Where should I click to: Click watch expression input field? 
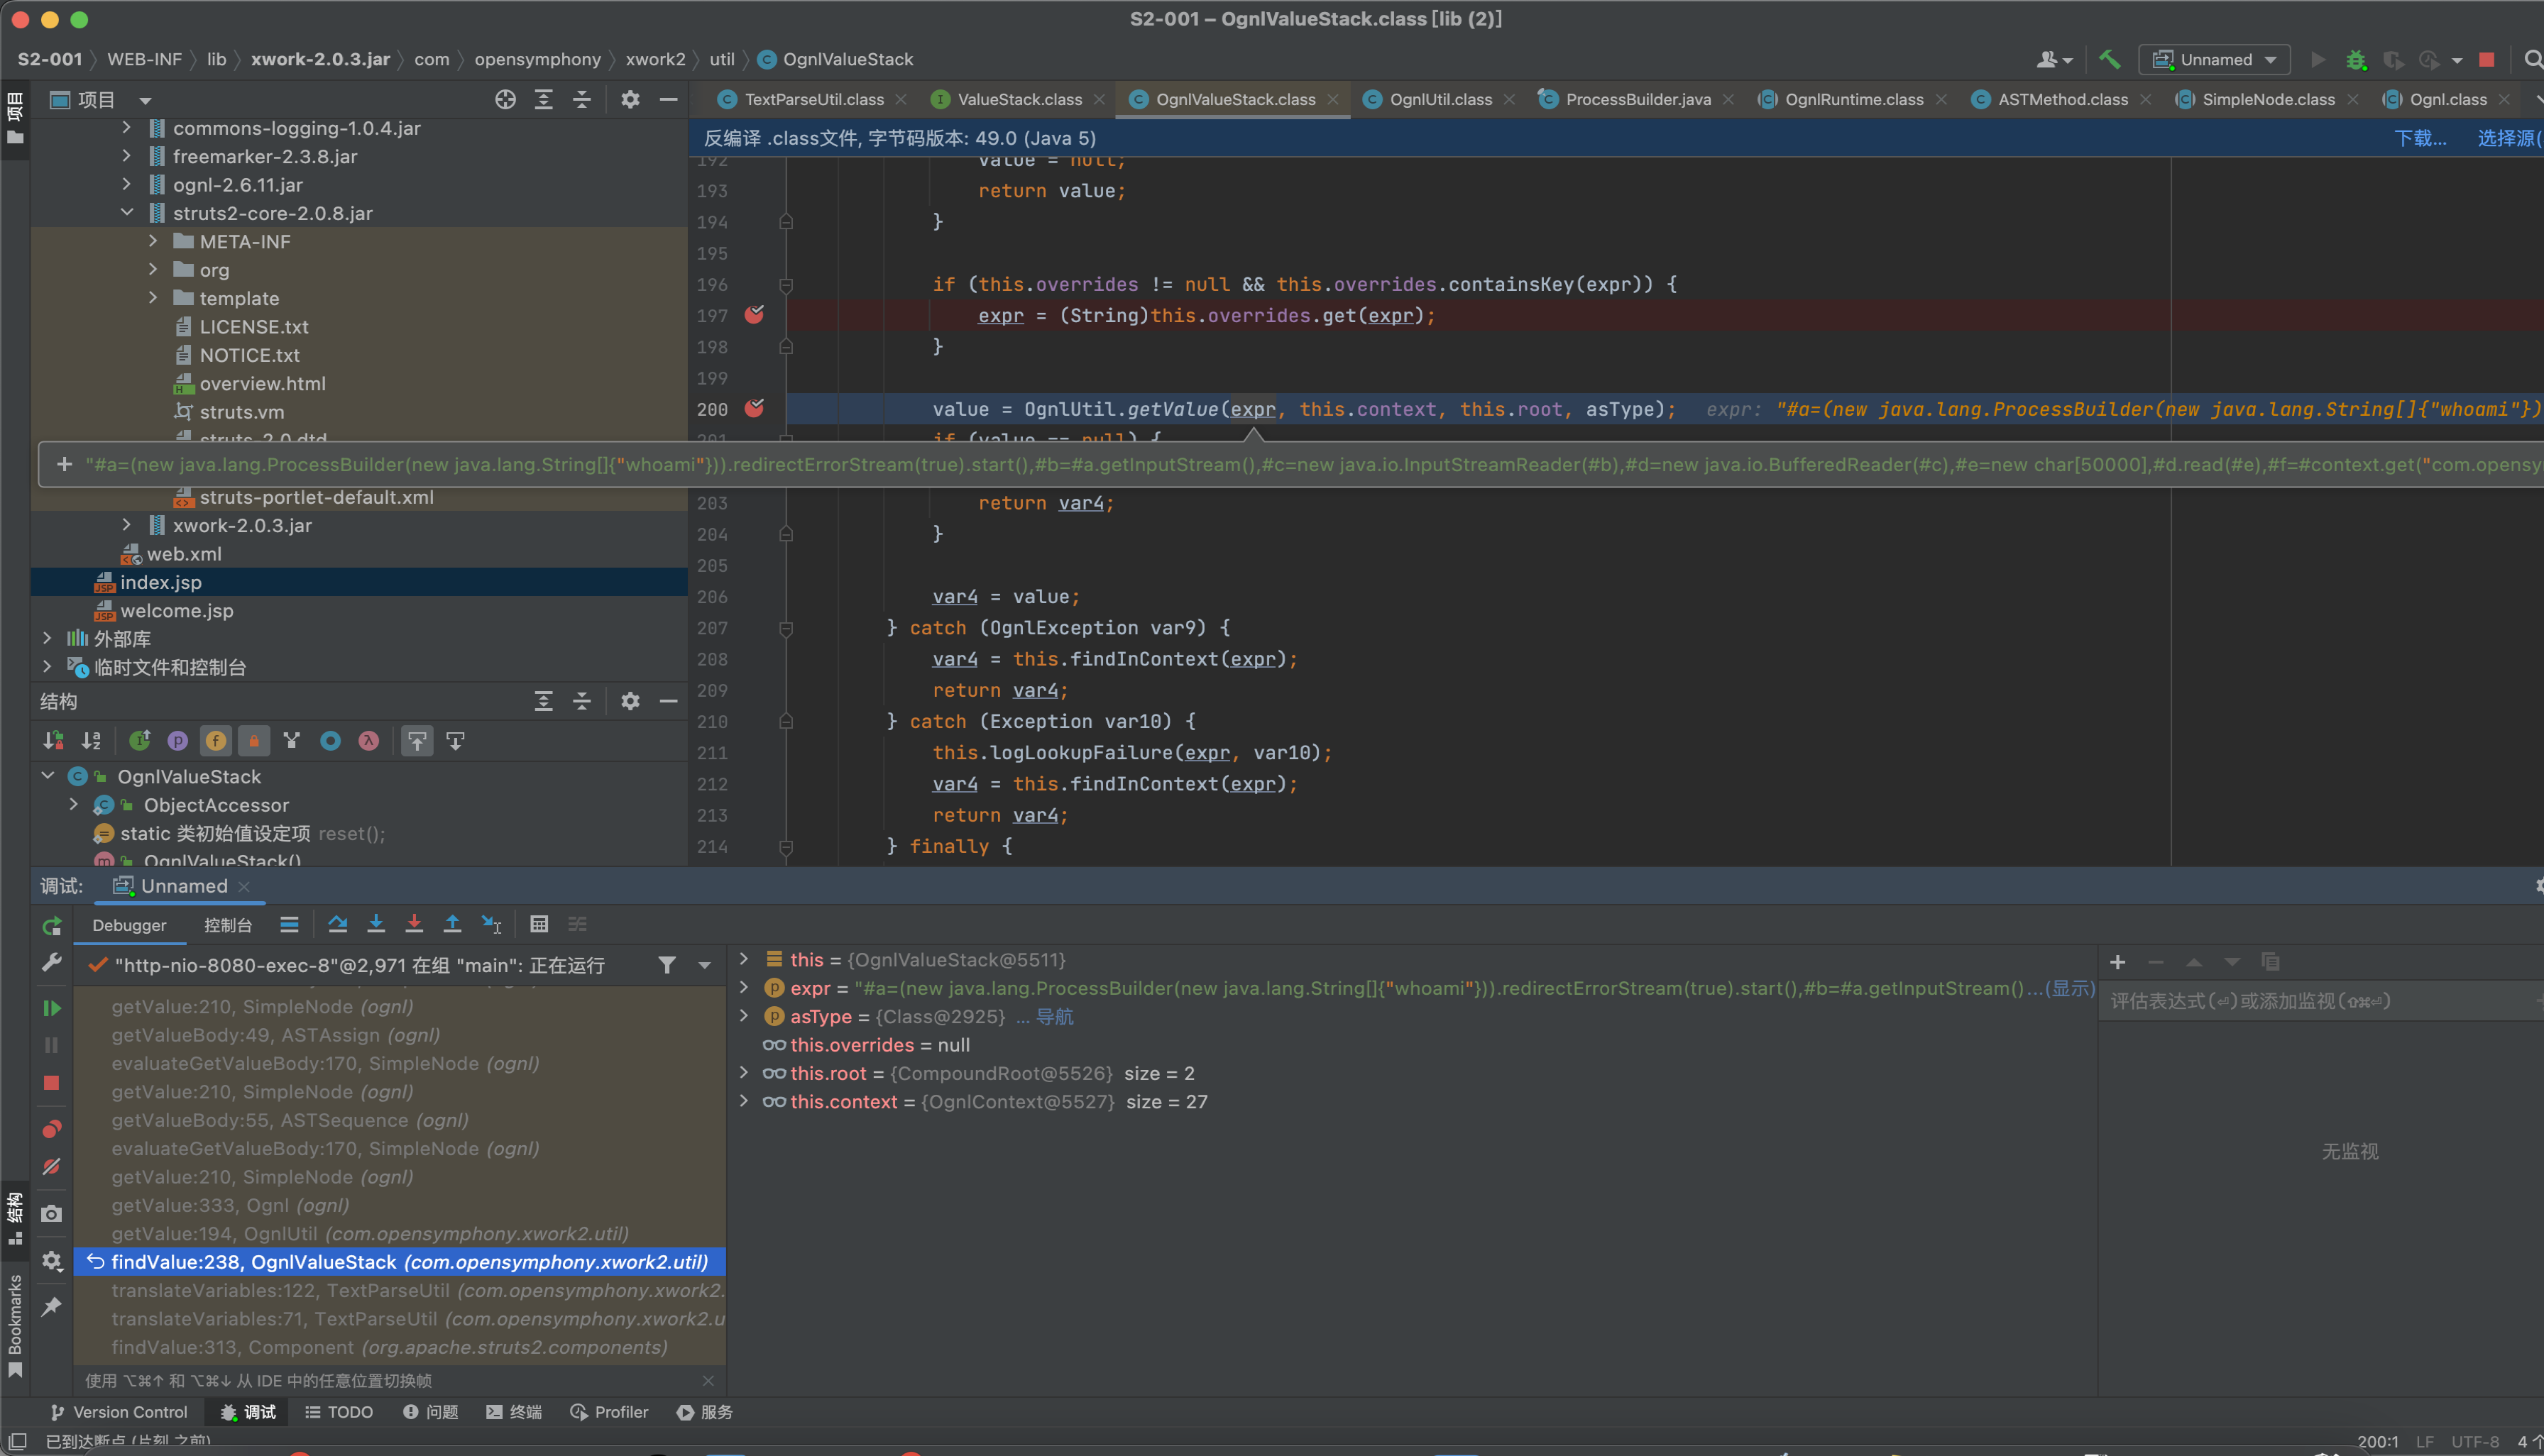coord(2321,1001)
